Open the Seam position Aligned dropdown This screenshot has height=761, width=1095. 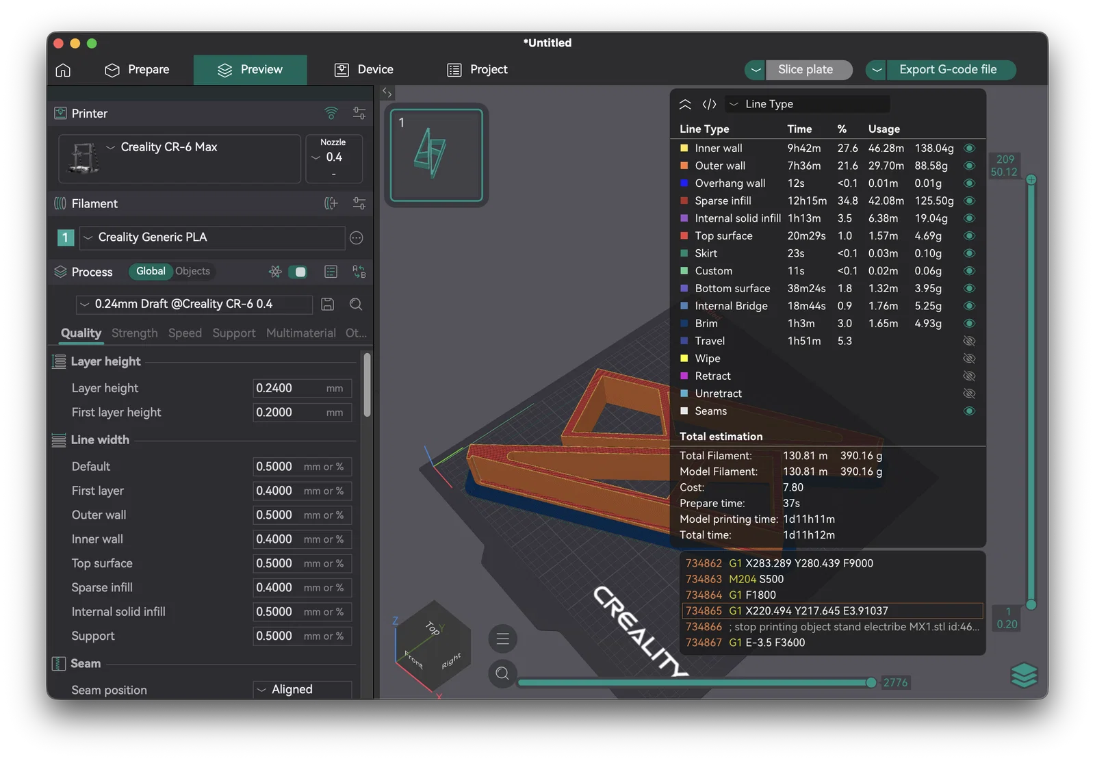[x=302, y=690]
